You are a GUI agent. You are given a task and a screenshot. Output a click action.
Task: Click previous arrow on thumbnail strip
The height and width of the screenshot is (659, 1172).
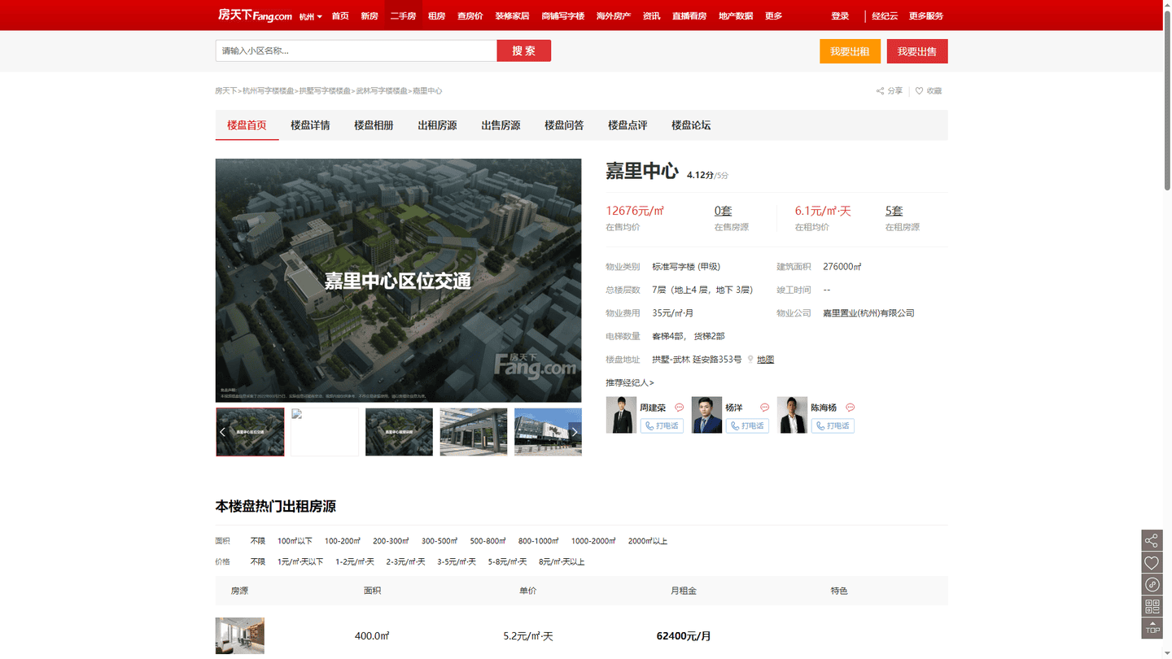click(x=223, y=432)
